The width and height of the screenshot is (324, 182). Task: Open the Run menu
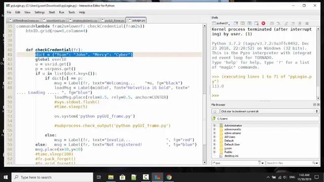tap(62, 12)
